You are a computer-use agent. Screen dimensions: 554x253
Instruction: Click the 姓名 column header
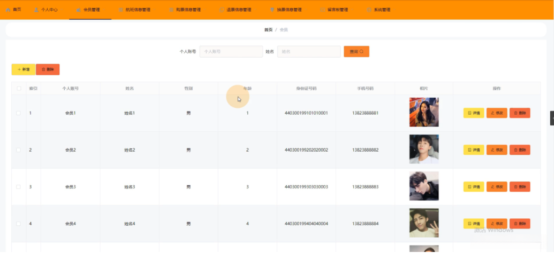[x=130, y=89]
